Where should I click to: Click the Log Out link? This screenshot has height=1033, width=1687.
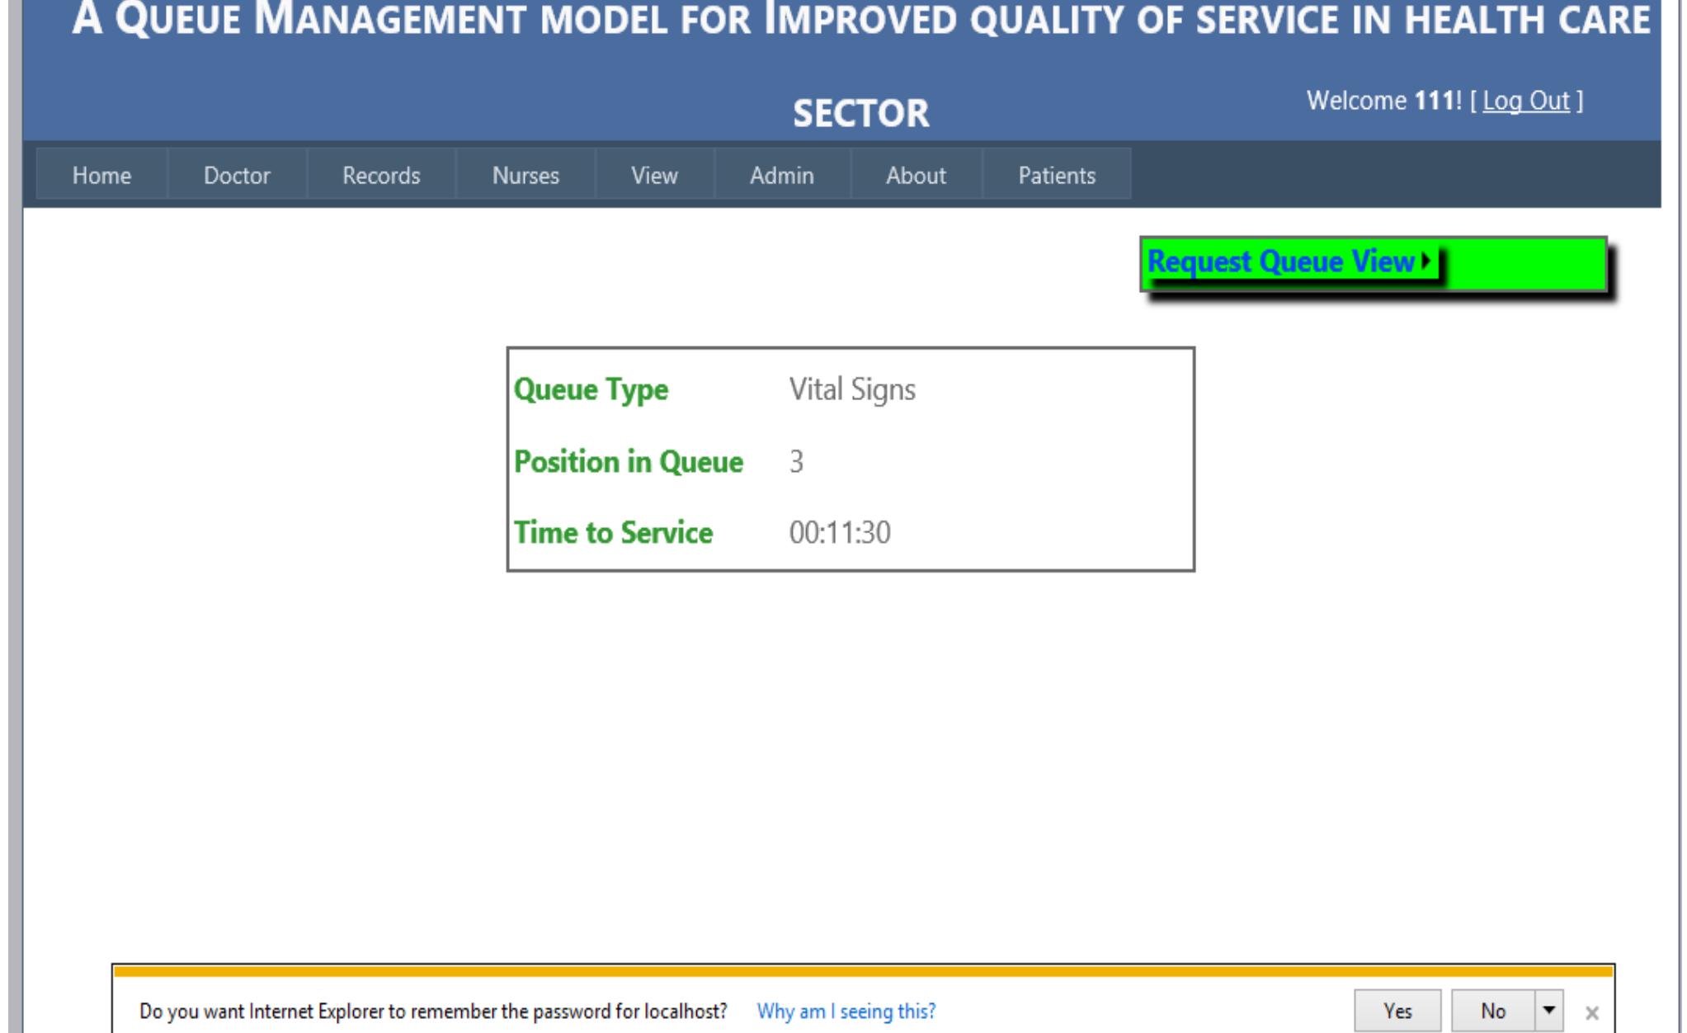click(1525, 101)
